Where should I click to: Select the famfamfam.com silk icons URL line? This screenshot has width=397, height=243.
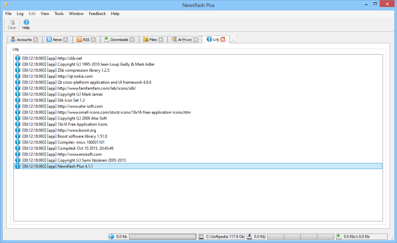pos(198,88)
